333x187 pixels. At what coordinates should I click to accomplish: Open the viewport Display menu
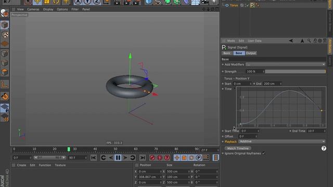[x=48, y=9]
